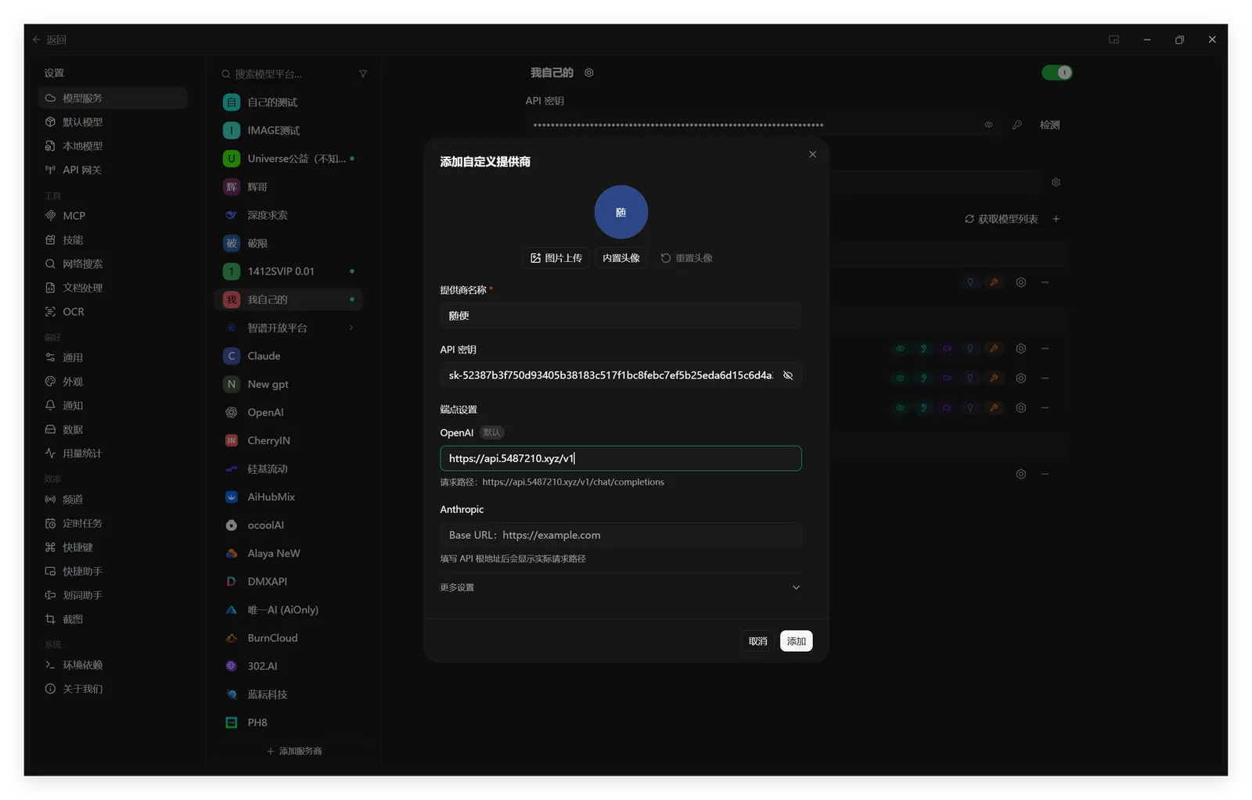The image size is (1252, 800).
Task: Click the 重置头像 reset avatar icon
Action: coord(666,258)
